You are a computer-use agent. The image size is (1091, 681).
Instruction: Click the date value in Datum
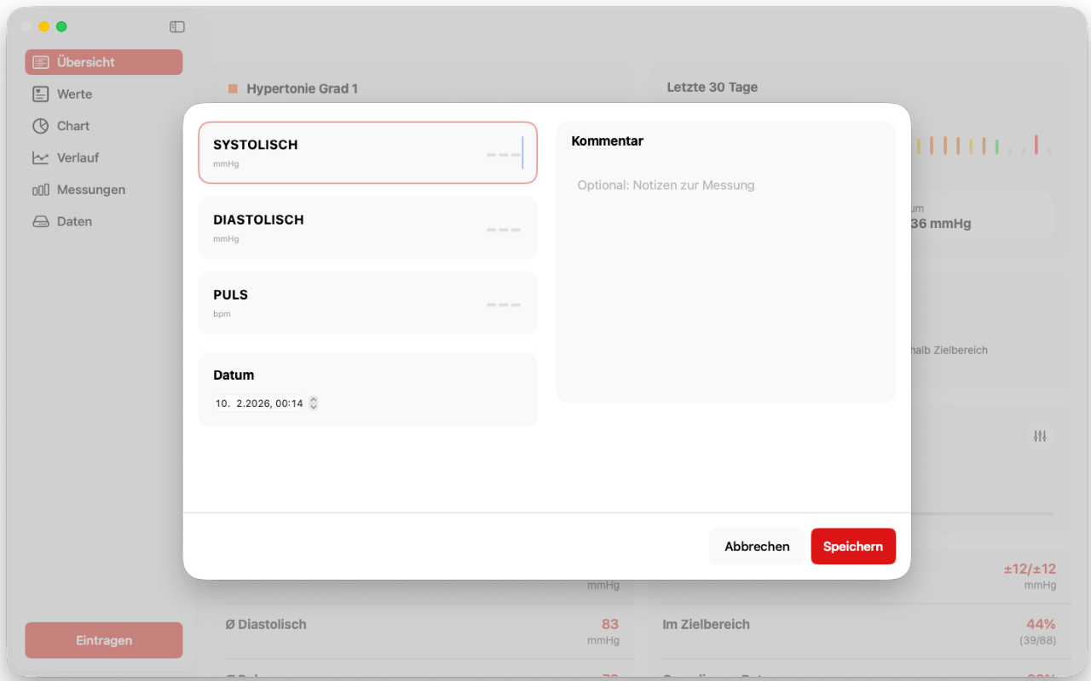[258, 403]
